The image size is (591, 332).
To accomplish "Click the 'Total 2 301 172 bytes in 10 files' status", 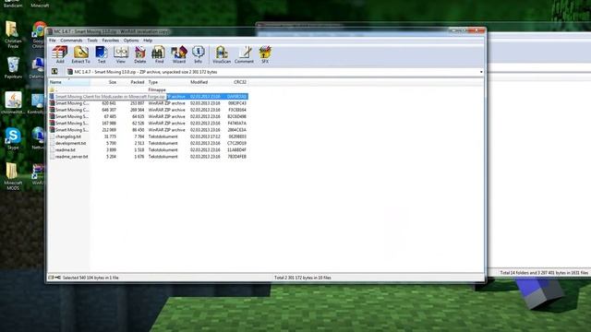I will 303,278.
